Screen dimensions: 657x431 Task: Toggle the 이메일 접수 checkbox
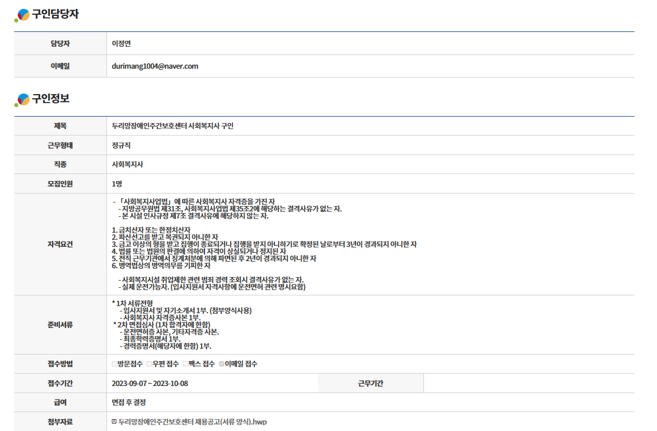(x=222, y=364)
